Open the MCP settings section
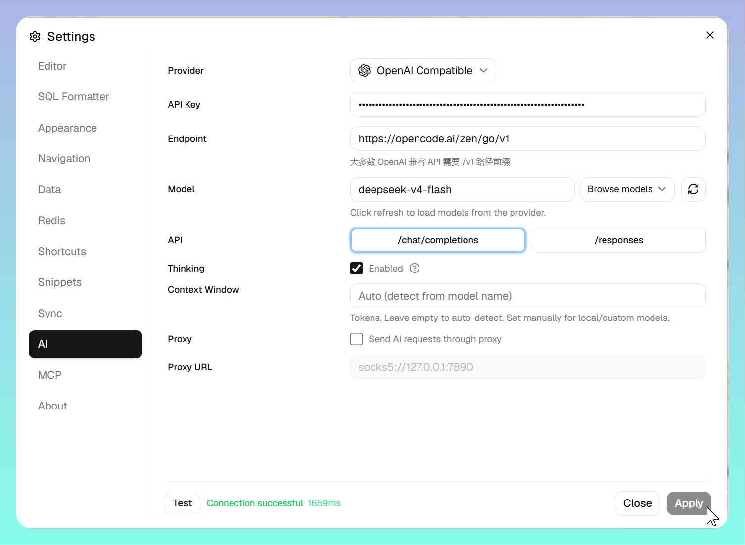 86,375
